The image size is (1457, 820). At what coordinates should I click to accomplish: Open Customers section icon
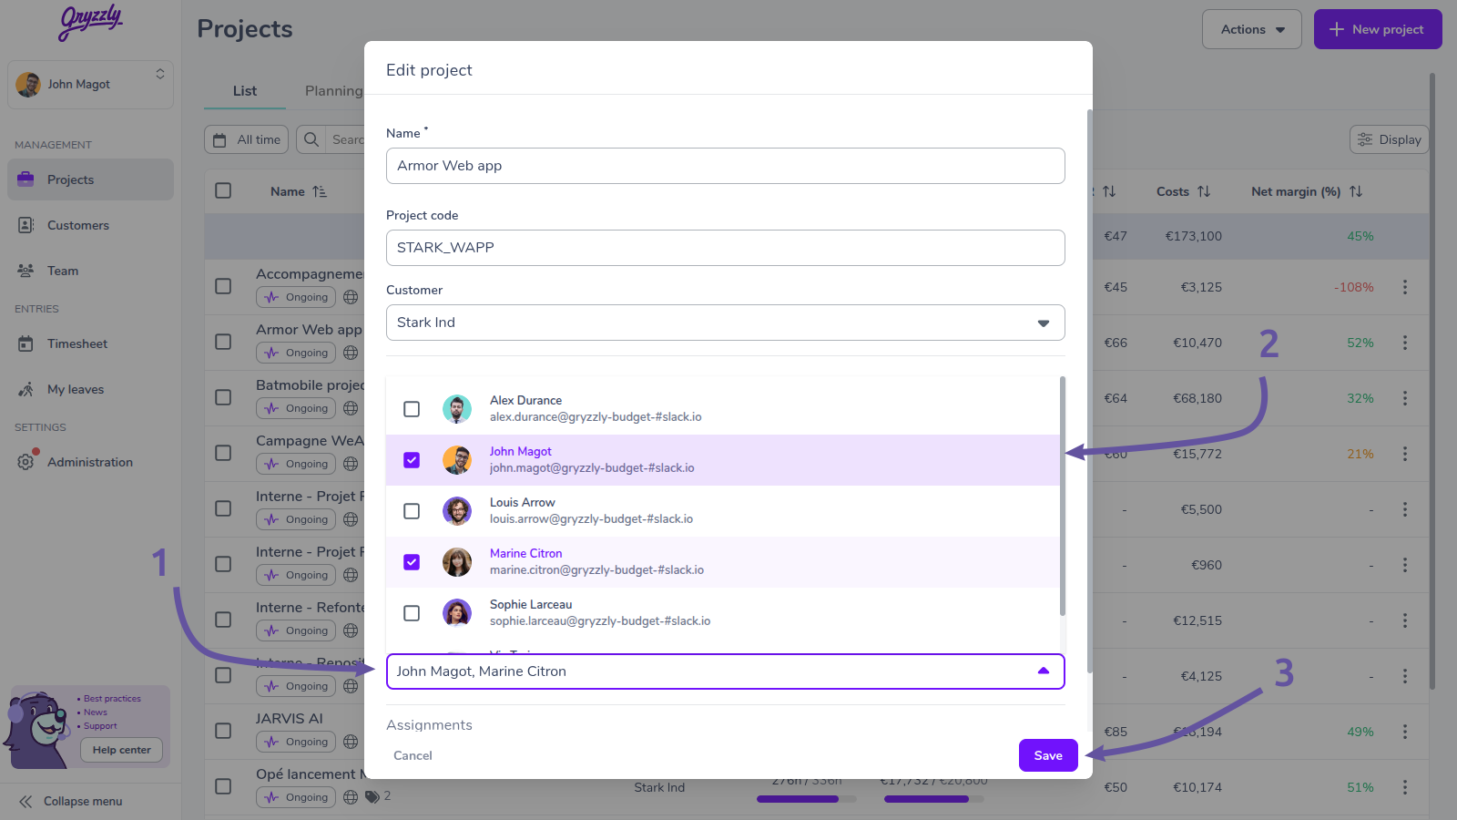click(x=26, y=225)
